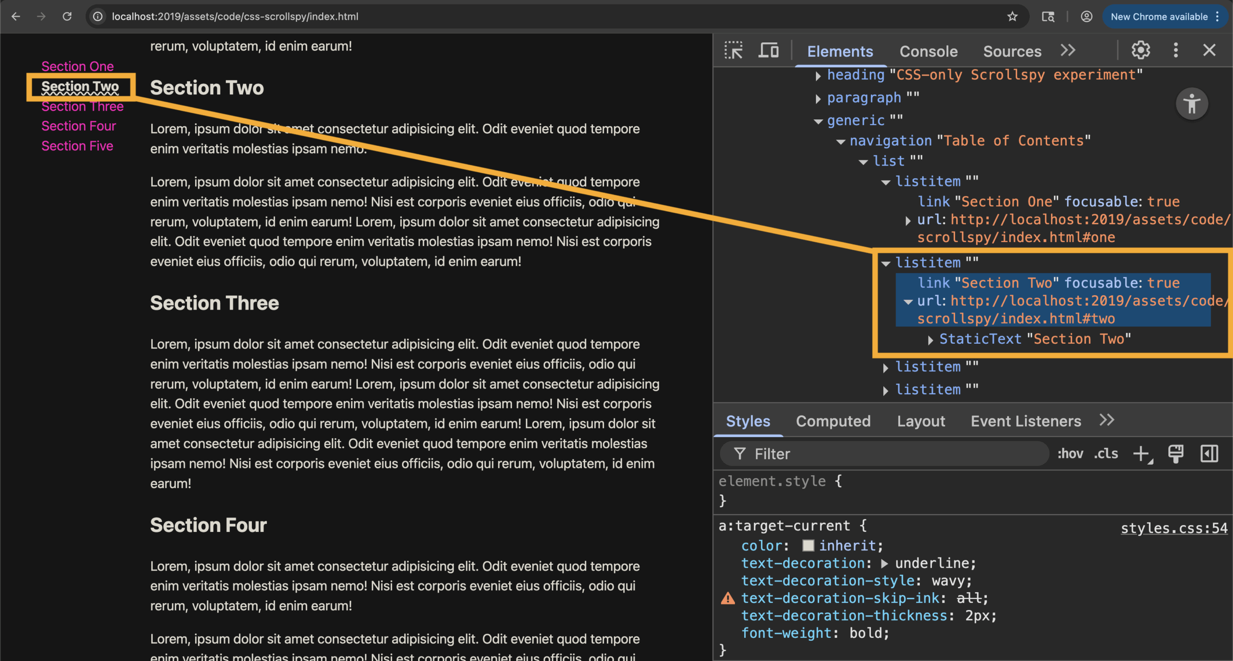Click the a:target-current selector text
The height and width of the screenshot is (661, 1233).
pyautogui.click(x=784, y=526)
